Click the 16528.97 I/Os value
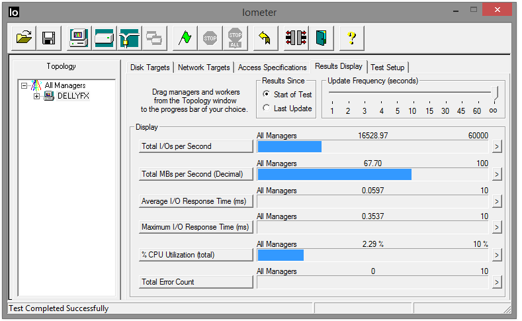This screenshot has width=522, height=321. (373, 136)
